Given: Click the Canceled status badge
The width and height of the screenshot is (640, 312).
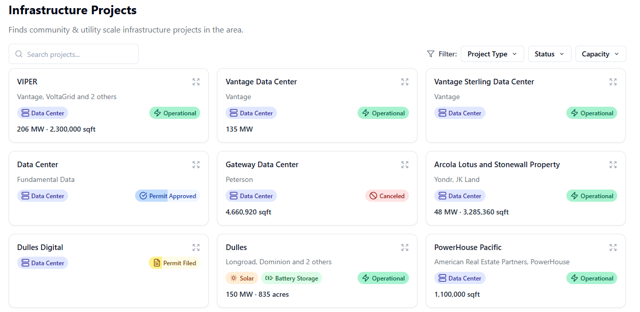Looking at the screenshot, I should (x=387, y=196).
